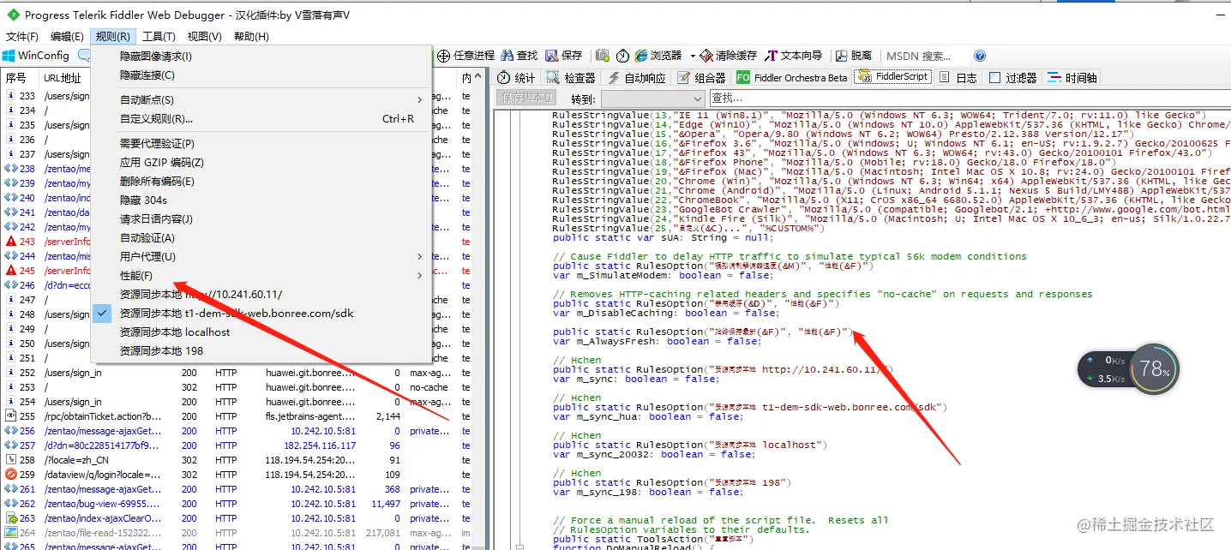The image size is (1231, 550).
Task: Expand the User-Agents (用户代理) submenu
Action: point(261,257)
